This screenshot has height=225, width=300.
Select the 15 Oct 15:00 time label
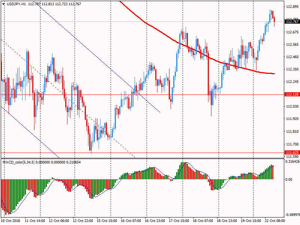[x=107, y=221]
